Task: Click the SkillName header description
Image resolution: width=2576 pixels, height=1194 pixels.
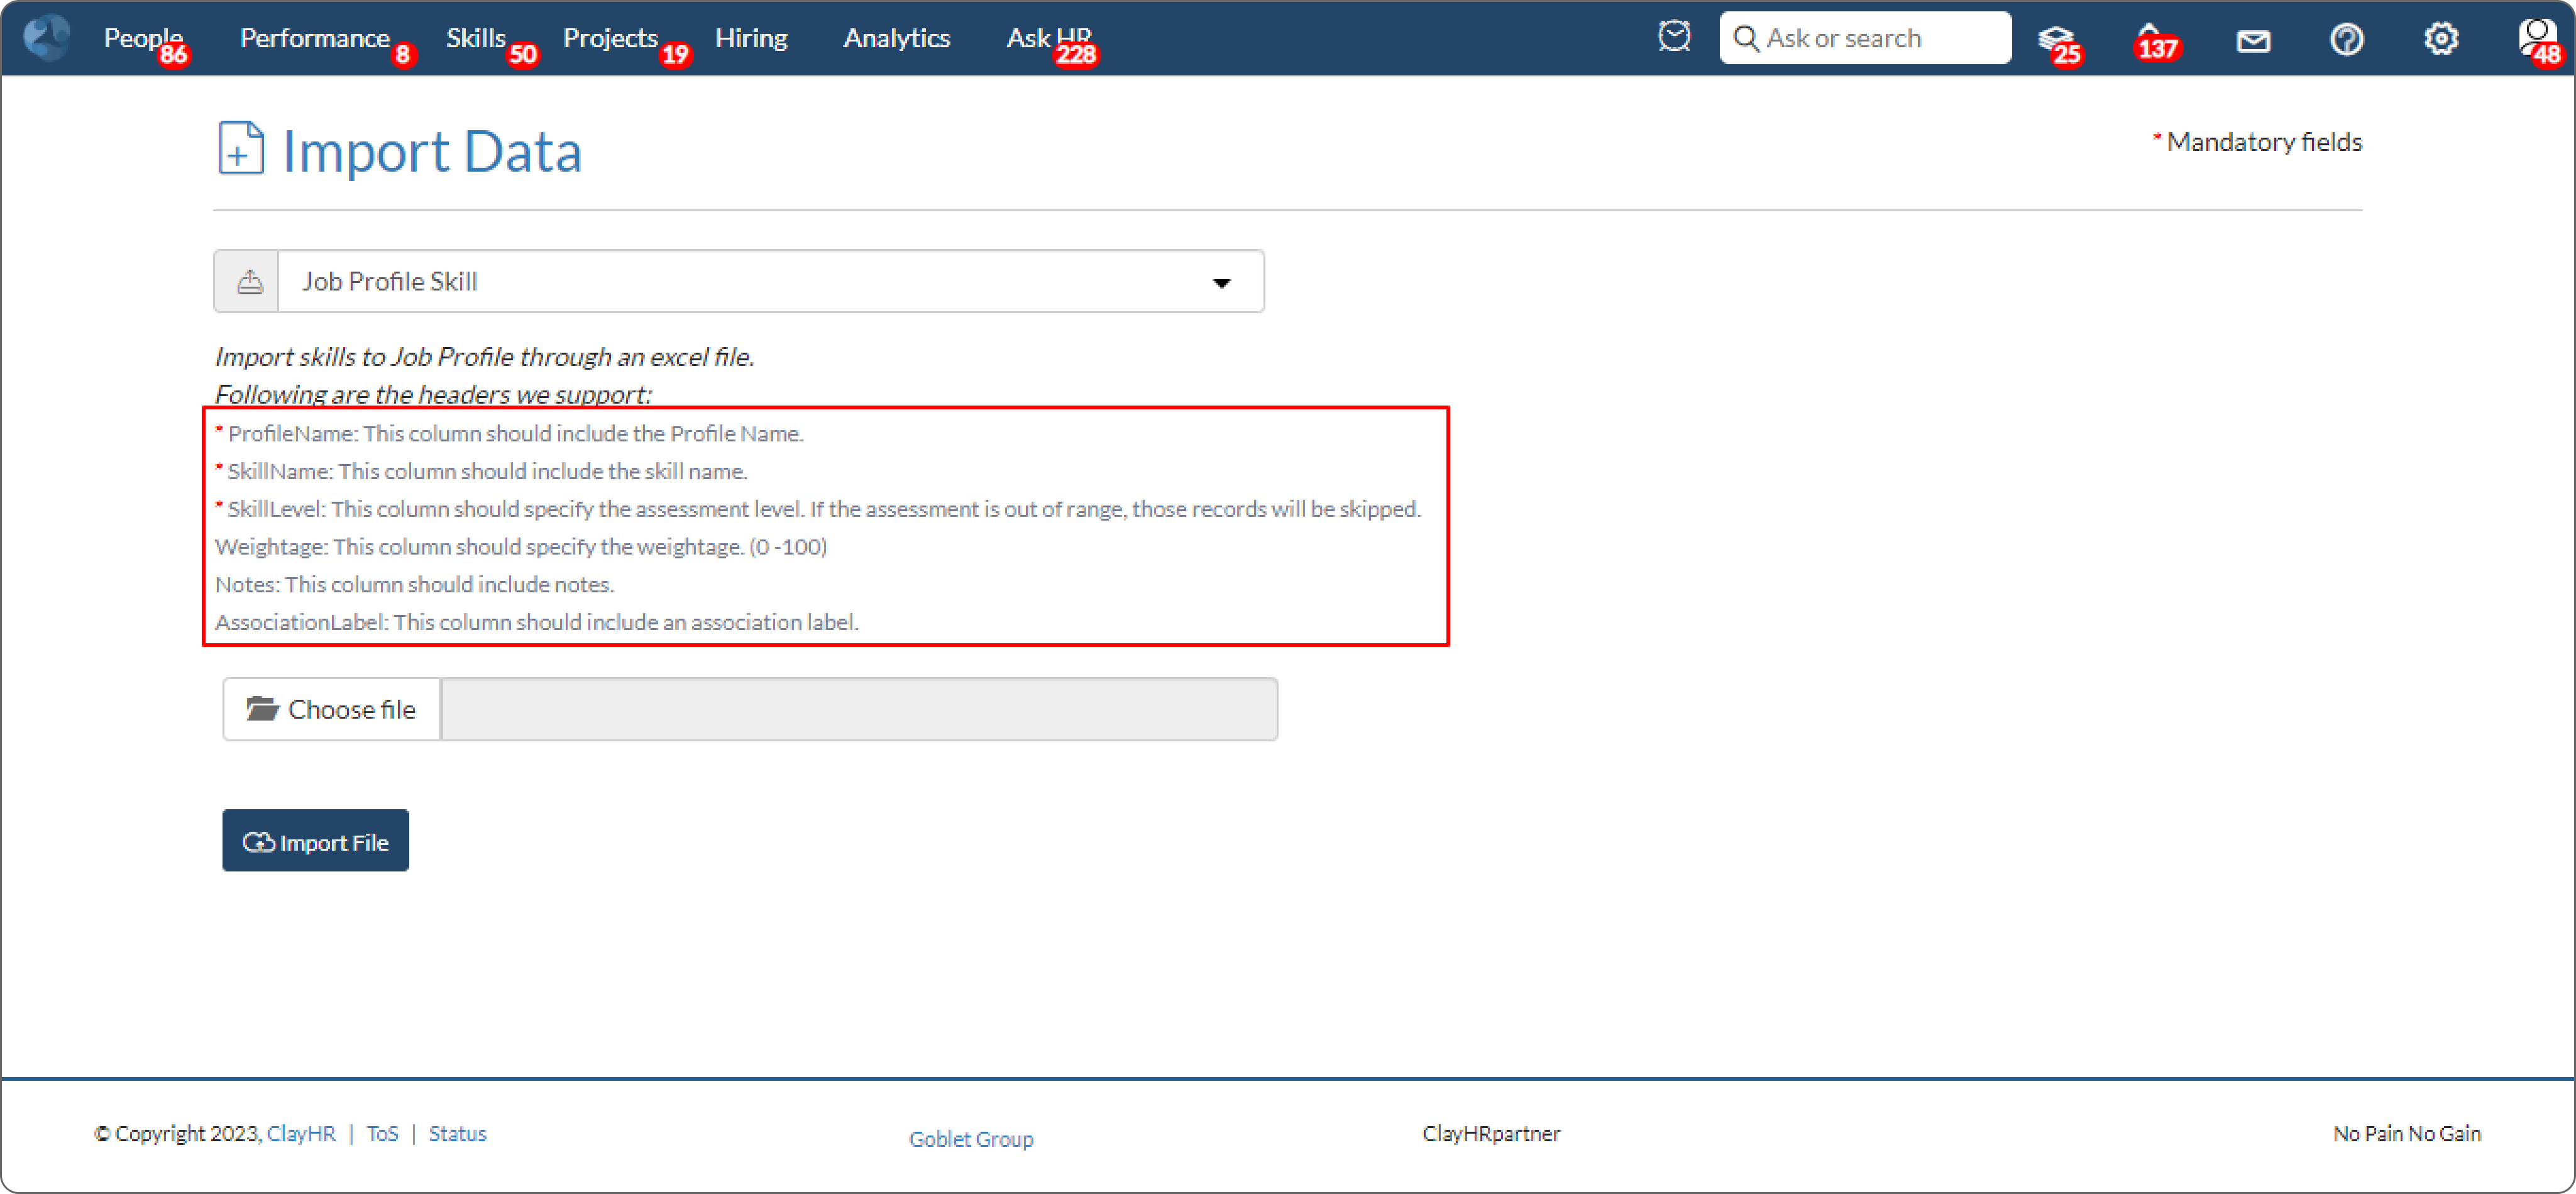Action: tap(481, 471)
